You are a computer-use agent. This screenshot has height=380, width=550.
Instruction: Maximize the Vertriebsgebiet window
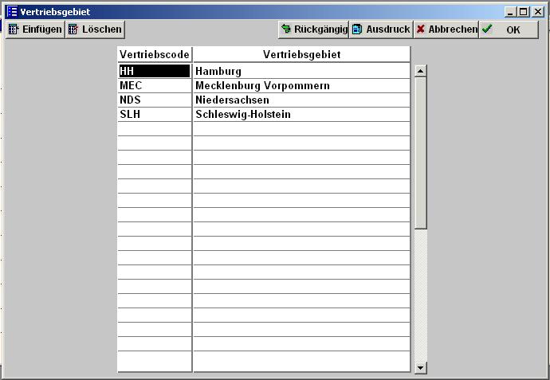click(x=524, y=12)
